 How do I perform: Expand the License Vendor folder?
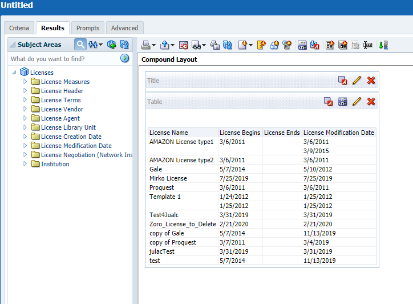25,109
